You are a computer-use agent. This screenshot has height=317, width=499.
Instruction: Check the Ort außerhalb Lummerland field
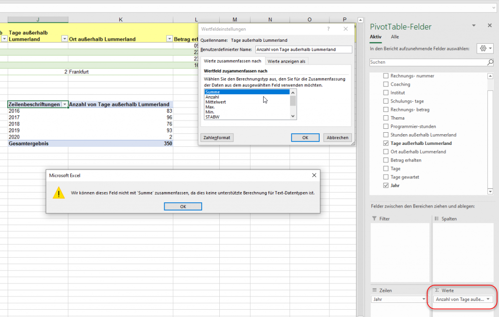click(x=386, y=152)
